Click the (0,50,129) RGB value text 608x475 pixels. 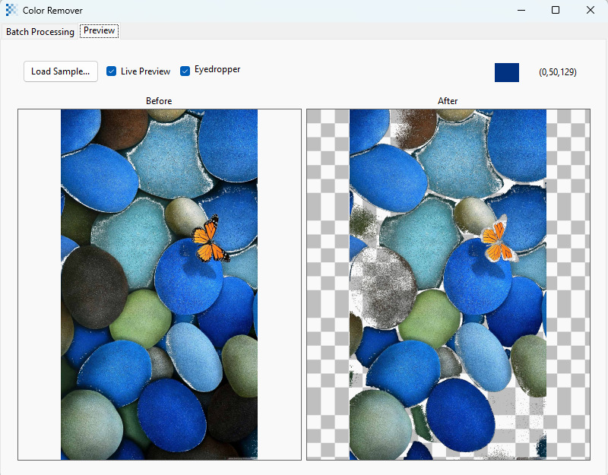click(x=558, y=72)
